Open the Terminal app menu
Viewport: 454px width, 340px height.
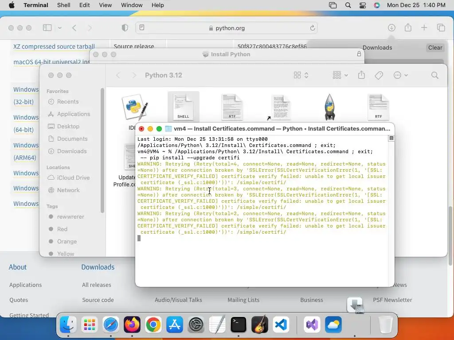(x=36, y=5)
